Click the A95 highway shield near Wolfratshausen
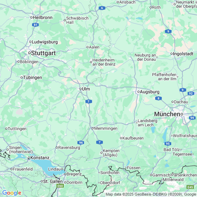 [168, 143]
